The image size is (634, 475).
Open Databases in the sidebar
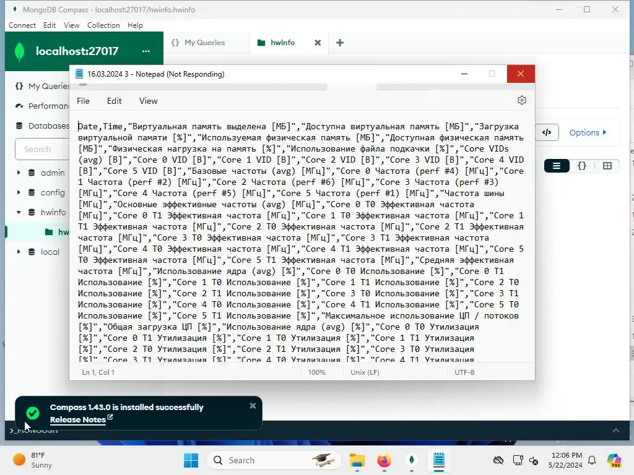(x=42, y=126)
